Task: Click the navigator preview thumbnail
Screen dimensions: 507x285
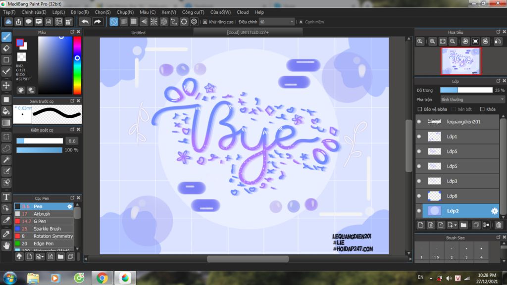Action: click(x=461, y=61)
